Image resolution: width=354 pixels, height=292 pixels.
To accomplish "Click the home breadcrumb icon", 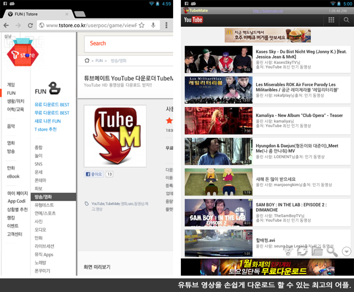I will 87,60.
